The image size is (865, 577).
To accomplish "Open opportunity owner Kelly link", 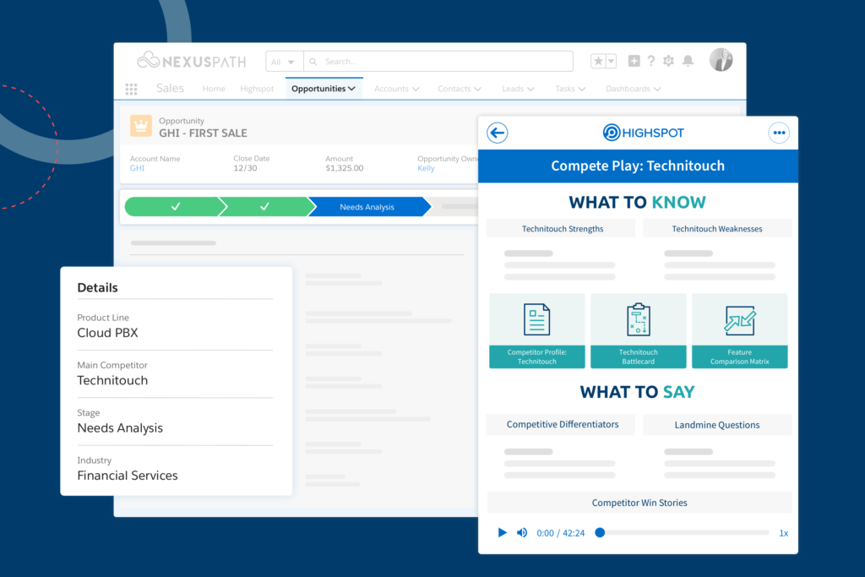I will tap(426, 168).
